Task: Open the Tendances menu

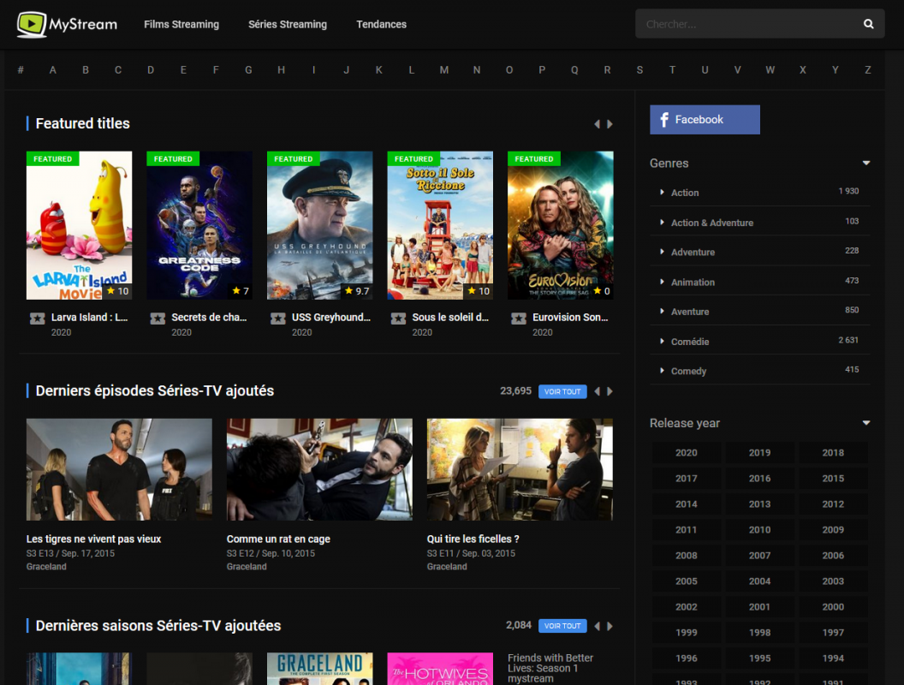Action: tap(381, 24)
